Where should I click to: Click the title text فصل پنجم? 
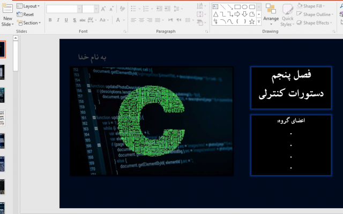[291, 75]
